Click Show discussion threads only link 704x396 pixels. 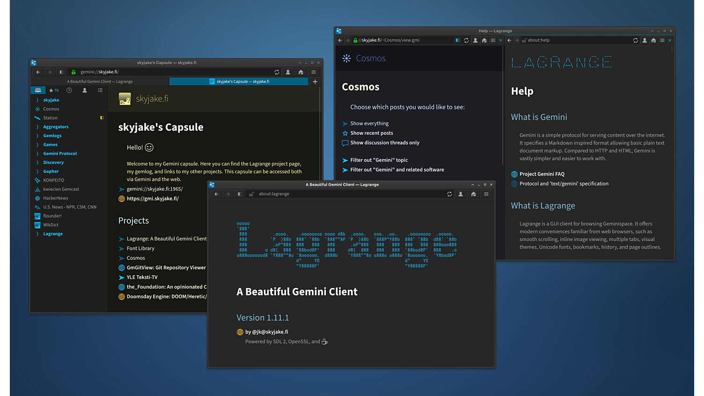[x=384, y=143]
